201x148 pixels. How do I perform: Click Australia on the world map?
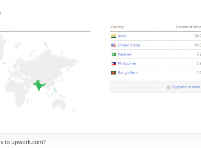pos(59,104)
